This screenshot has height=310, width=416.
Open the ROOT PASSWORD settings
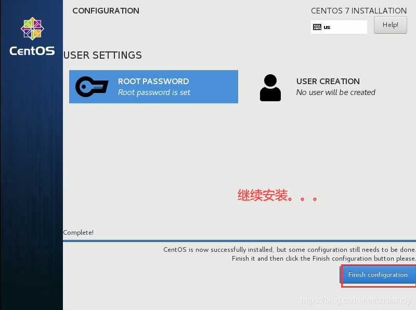(153, 87)
